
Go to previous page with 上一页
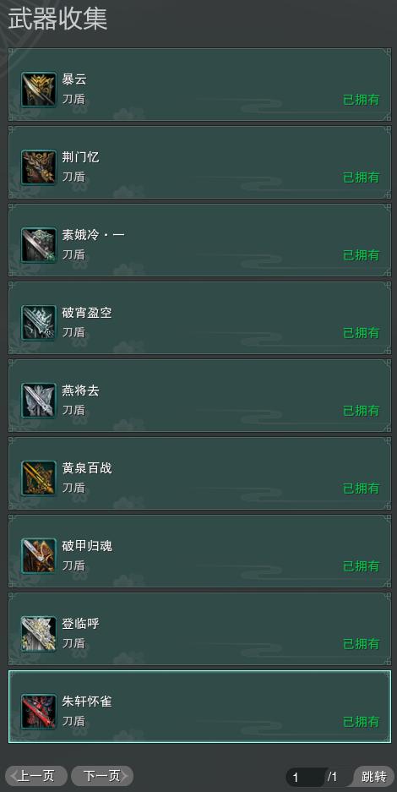(x=35, y=775)
